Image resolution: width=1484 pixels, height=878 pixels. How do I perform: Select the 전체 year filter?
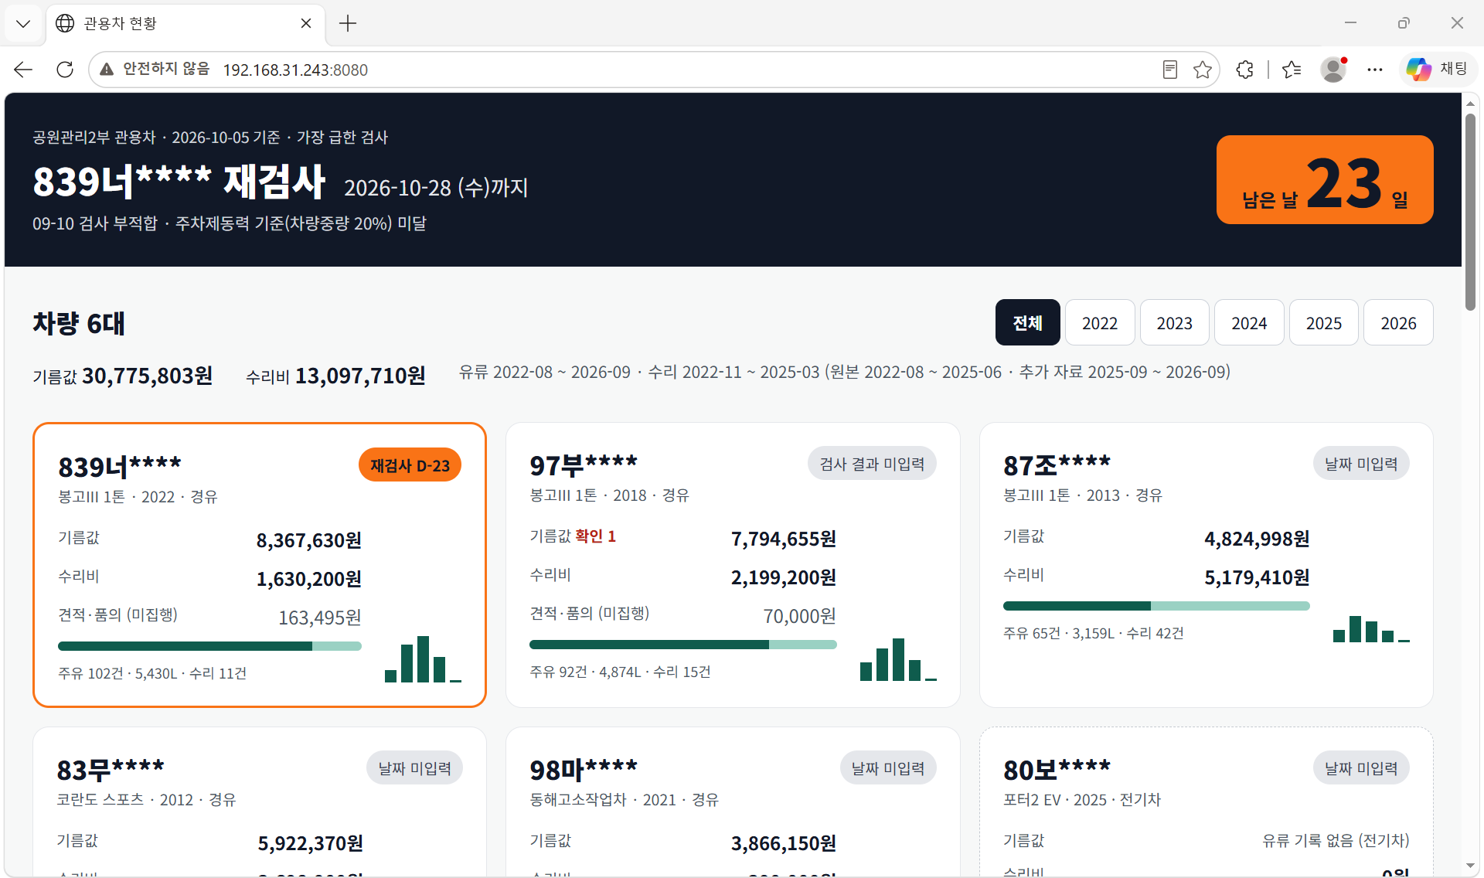pyautogui.click(x=1028, y=322)
